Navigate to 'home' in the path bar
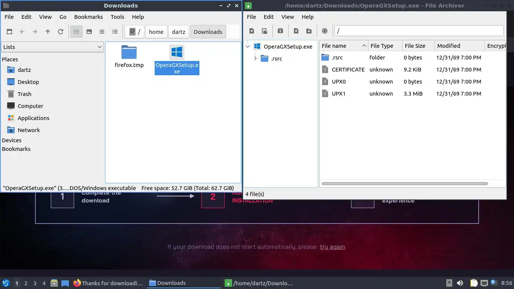This screenshot has width=514, height=289. 156,32
